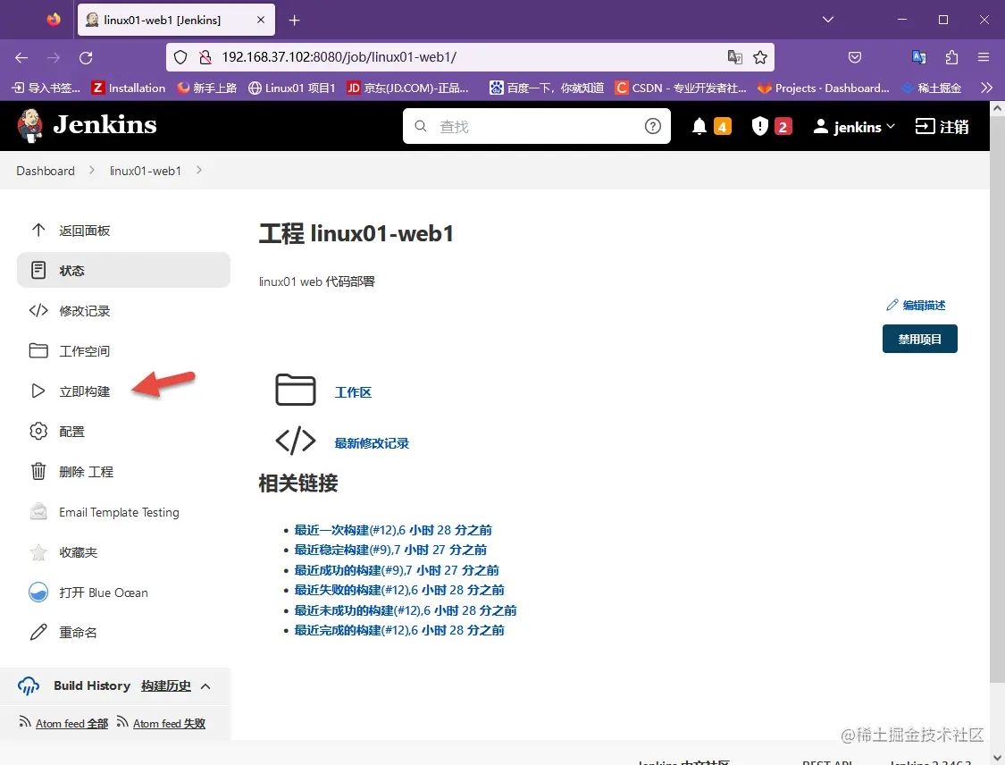Open 最近成功的构建(#9) link
Viewport: 1005px width, 765px height.
click(x=397, y=570)
